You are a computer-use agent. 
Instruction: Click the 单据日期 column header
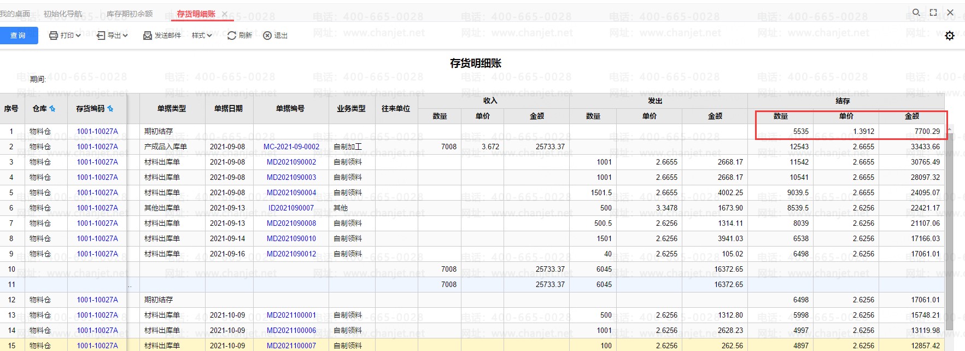pyautogui.click(x=229, y=109)
